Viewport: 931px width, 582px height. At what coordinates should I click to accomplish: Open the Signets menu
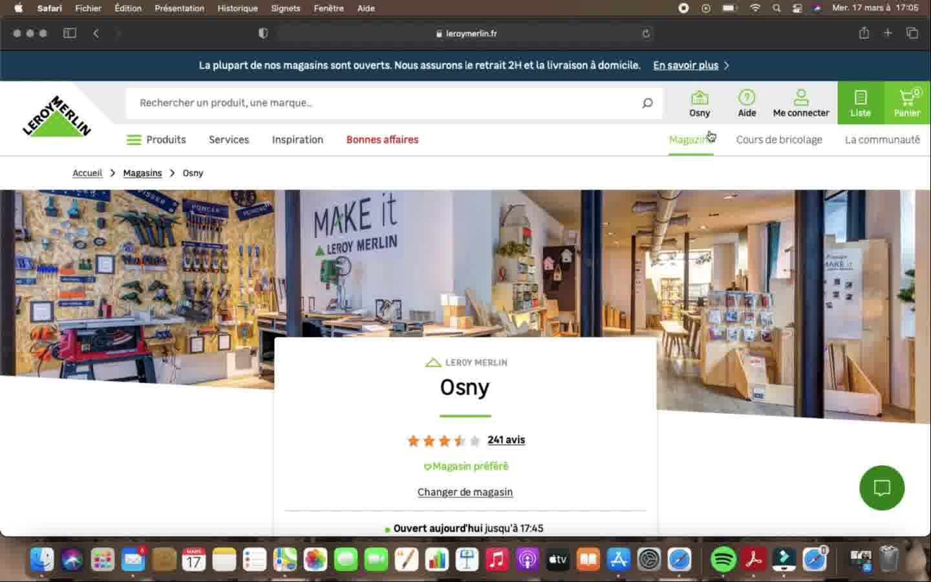click(x=286, y=8)
